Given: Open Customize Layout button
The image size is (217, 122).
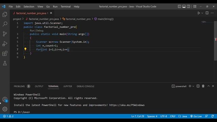Looking at the screenshot, I should 195,6.
